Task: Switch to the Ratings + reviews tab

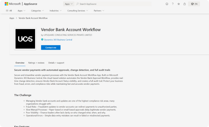Action: coord(36,63)
